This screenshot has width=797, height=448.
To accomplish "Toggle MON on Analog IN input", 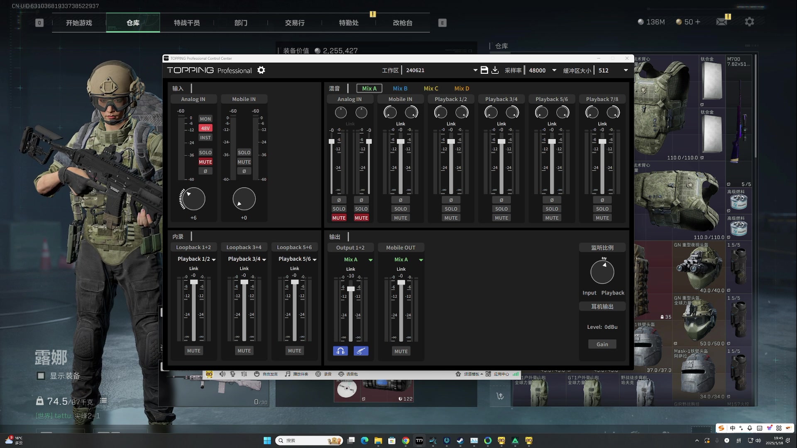I will pyautogui.click(x=205, y=119).
